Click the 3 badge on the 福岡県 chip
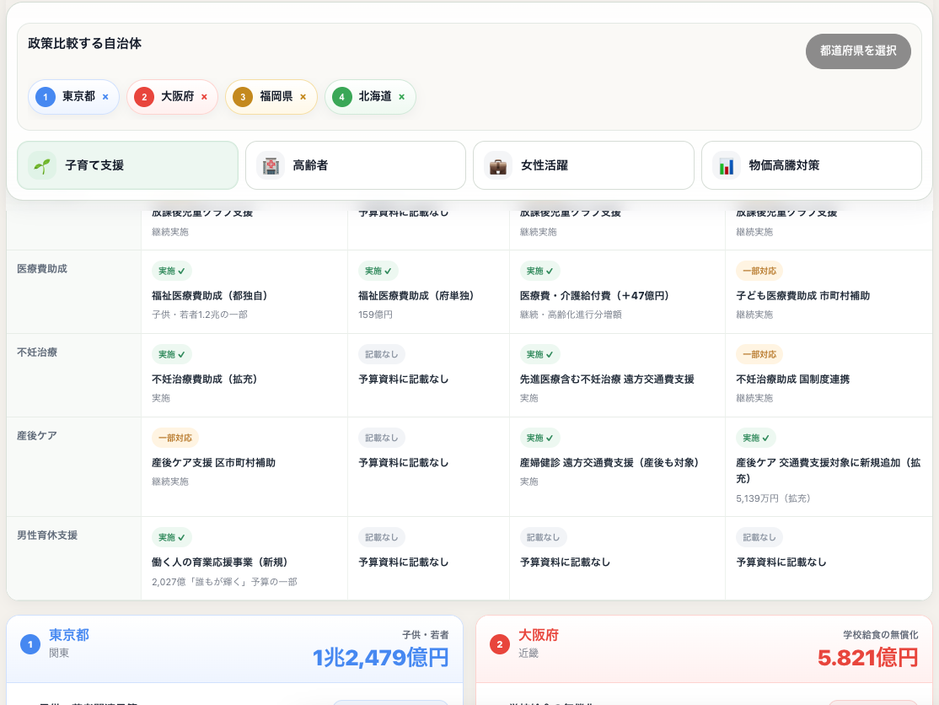 pos(241,97)
